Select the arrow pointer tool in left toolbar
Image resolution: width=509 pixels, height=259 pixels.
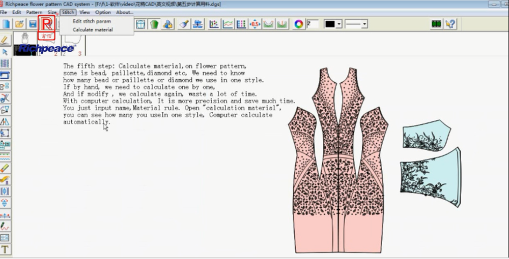pyautogui.click(x=5, y=52)
